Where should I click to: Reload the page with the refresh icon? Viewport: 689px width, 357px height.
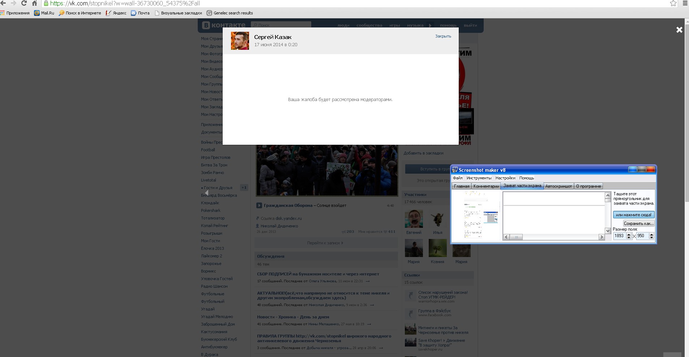[x=24, y=3]
